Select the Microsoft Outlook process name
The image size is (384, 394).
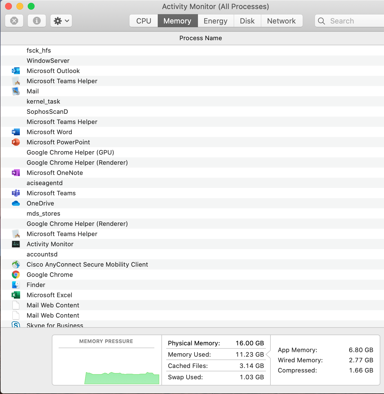pos(53,71)
